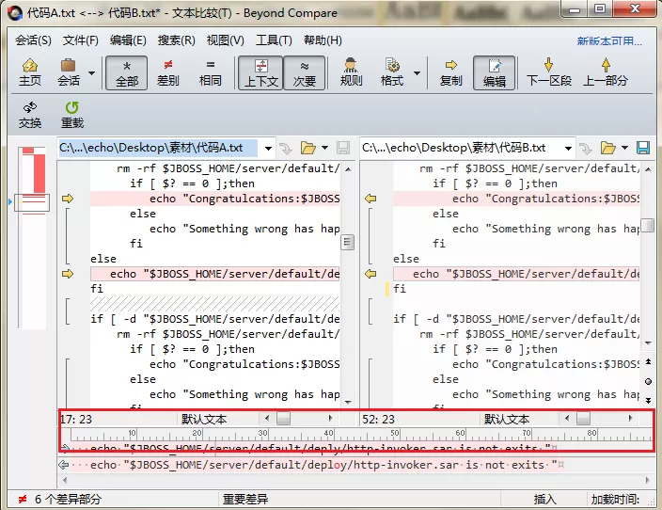Viewport: 662px width, 510px height.
Task: Click the previous-difference button below right scrollbar
Action: tap(648, 362)
